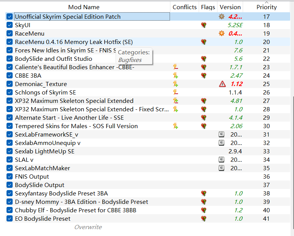Sort the list by the Mod Name column
This screenshot has height=236, width=294.
(84, 7)
